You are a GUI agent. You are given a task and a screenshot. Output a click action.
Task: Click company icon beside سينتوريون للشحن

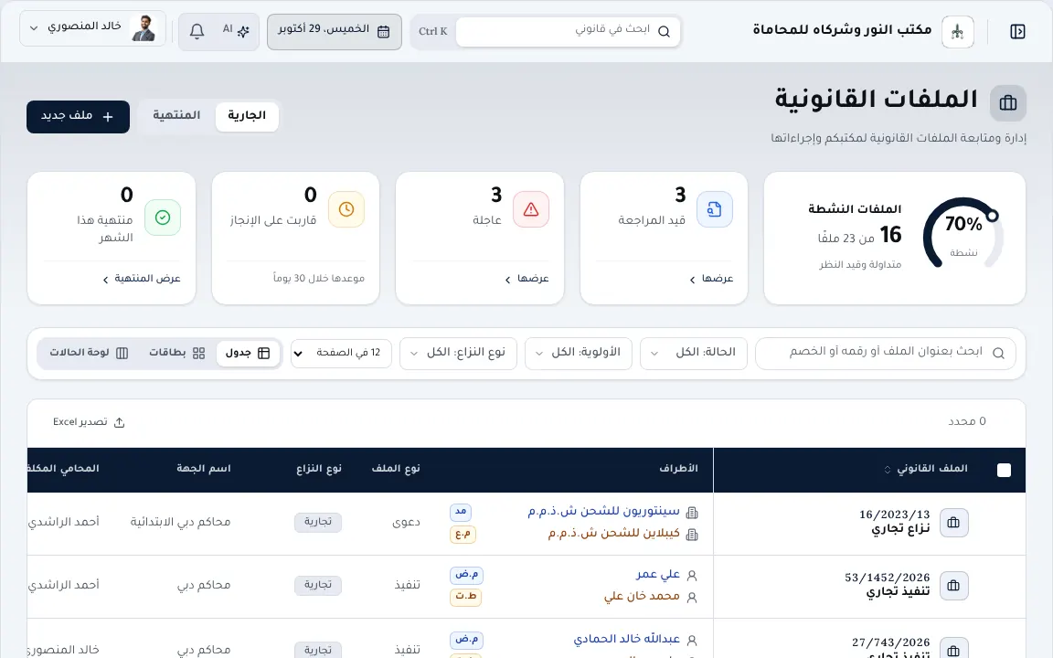692,513
